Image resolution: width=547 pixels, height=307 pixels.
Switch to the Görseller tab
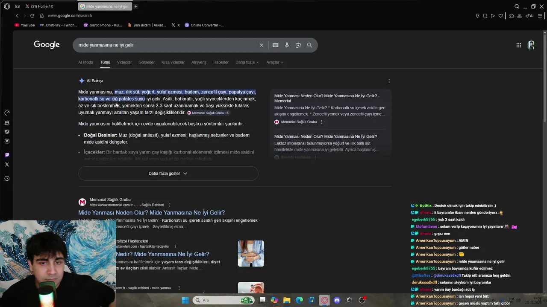pos(147,62)
